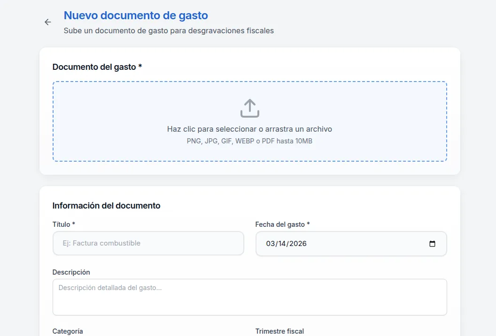Click the dashed file upload dropzone

click(249, 121)
